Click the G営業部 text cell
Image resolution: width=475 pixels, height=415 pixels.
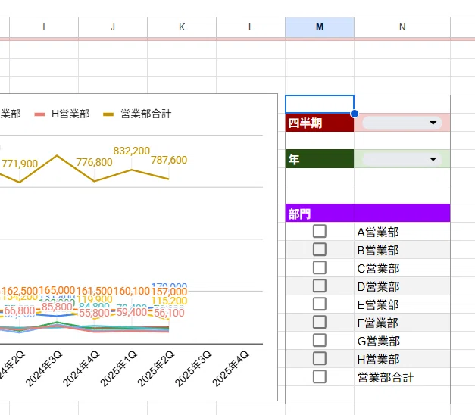point(402,341)
